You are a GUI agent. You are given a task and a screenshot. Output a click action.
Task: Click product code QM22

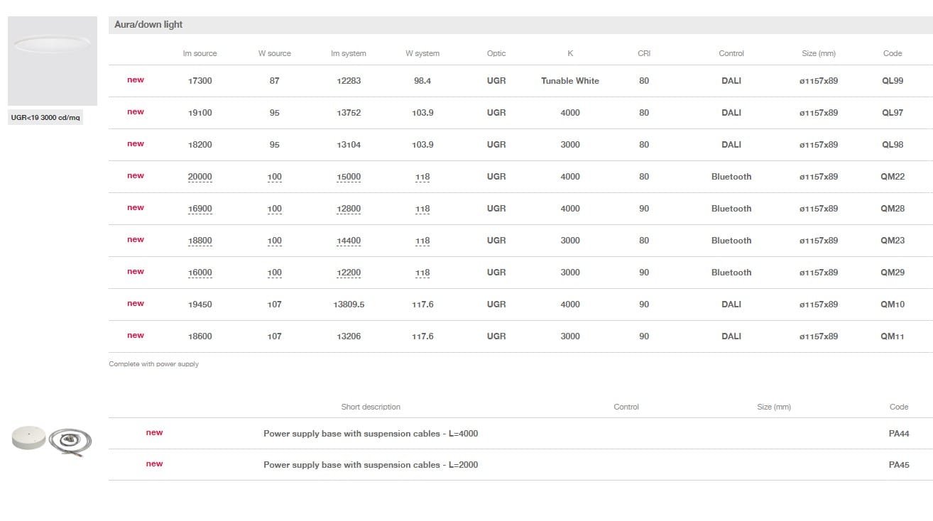(x=892, y=177)
